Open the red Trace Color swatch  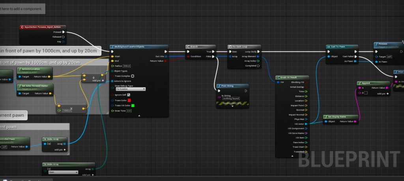pyautogui.click(x=129, y=100)
